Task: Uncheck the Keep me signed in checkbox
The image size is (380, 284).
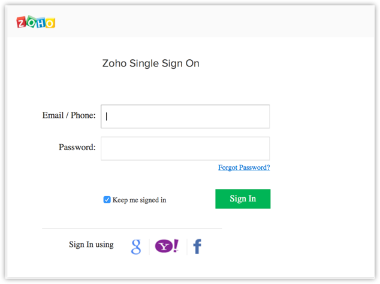Action: click(x=107, y=200)
